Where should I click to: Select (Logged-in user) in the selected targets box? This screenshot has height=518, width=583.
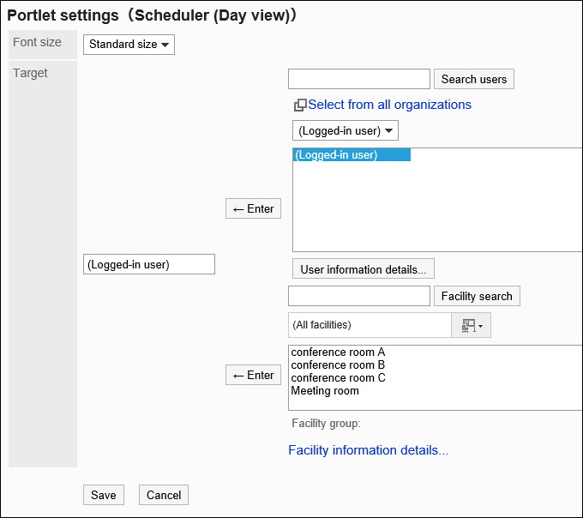tap(148, 264)
